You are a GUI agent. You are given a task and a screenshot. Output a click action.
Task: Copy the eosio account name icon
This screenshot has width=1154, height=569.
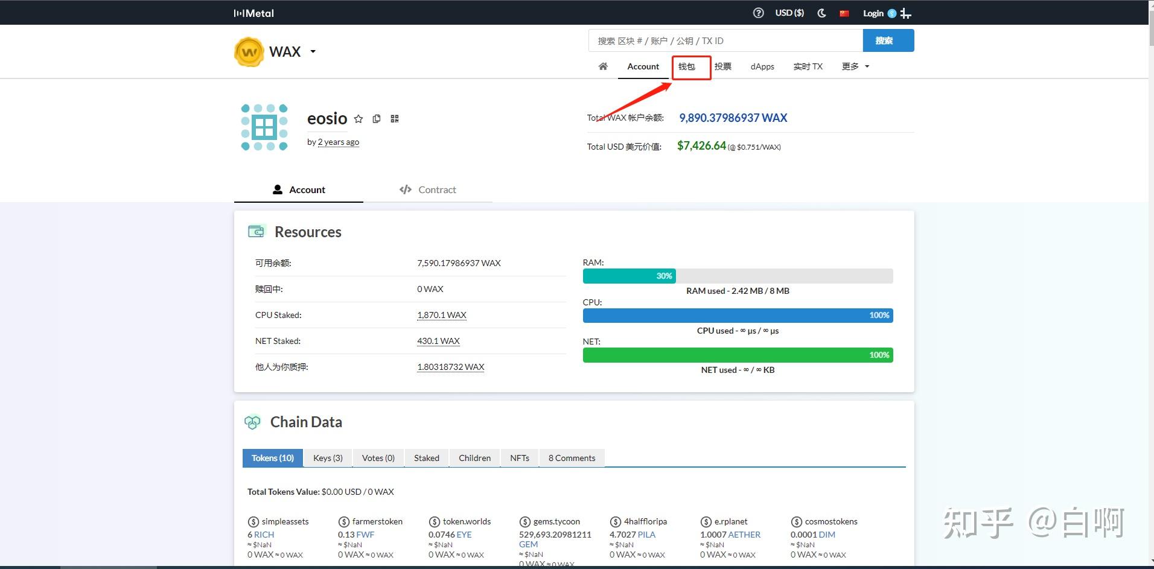point(377,119)
